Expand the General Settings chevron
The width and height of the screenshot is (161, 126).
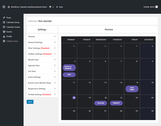[x=55, y=42]
